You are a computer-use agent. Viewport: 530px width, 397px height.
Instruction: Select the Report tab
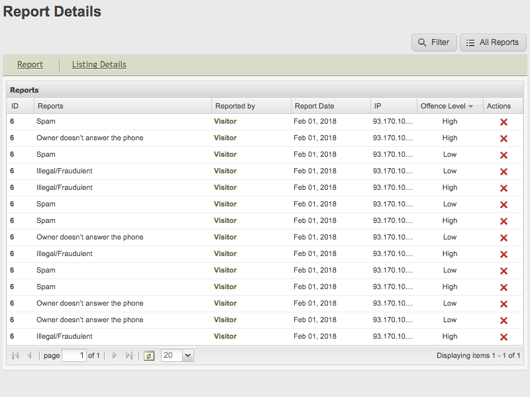30,64
